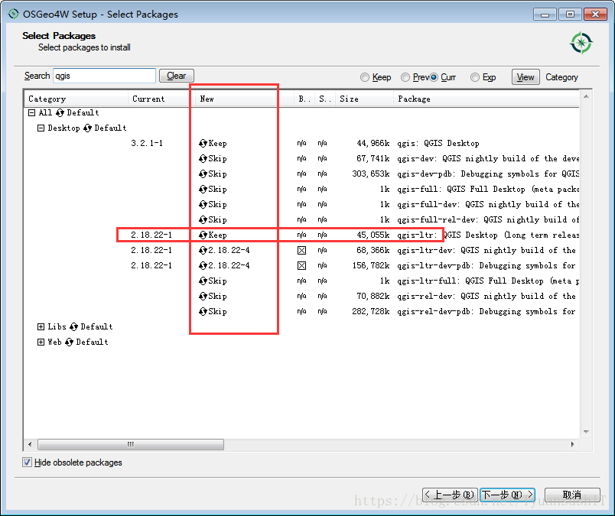The height and width of the screenshot is (516, 615).
Task: Click the 156,782k size value
Action: click(371, 266)
